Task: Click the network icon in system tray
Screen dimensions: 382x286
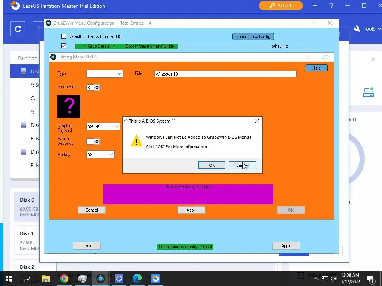Action: click(325, 279)
